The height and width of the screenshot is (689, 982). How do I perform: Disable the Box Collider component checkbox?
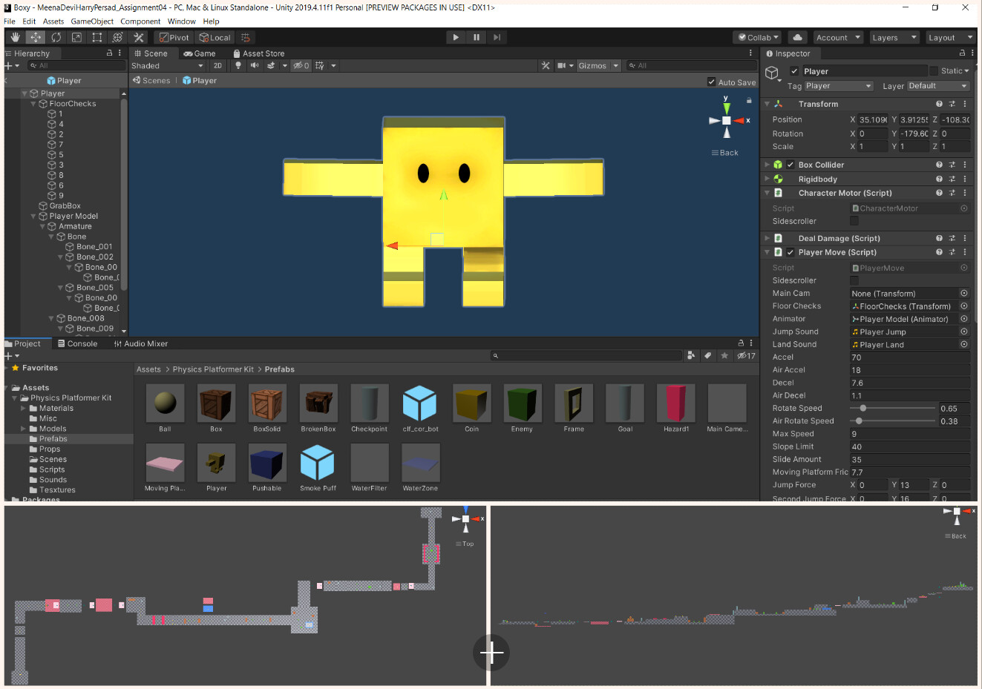pos(789,165)
